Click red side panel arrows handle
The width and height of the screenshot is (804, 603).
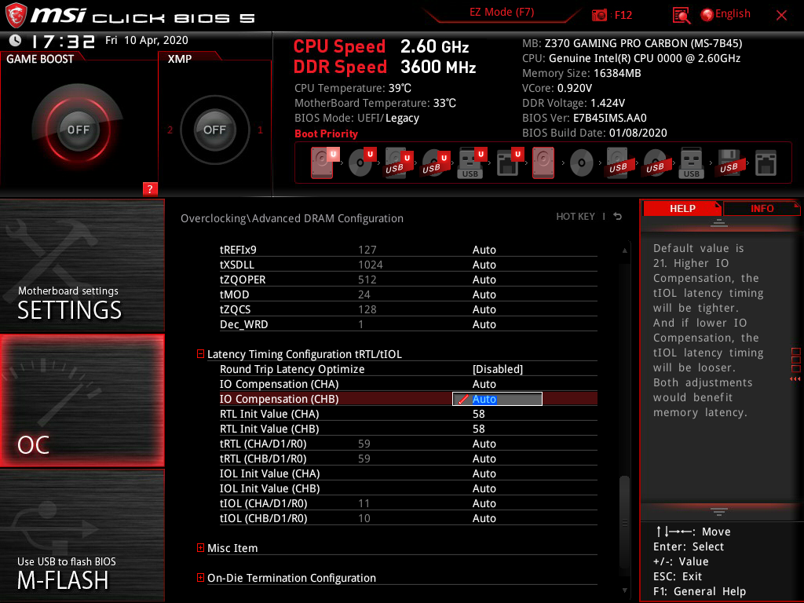pos(795,378)
